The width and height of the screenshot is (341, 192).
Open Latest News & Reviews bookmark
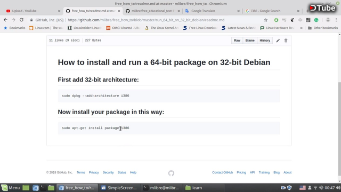click(239, 28)
